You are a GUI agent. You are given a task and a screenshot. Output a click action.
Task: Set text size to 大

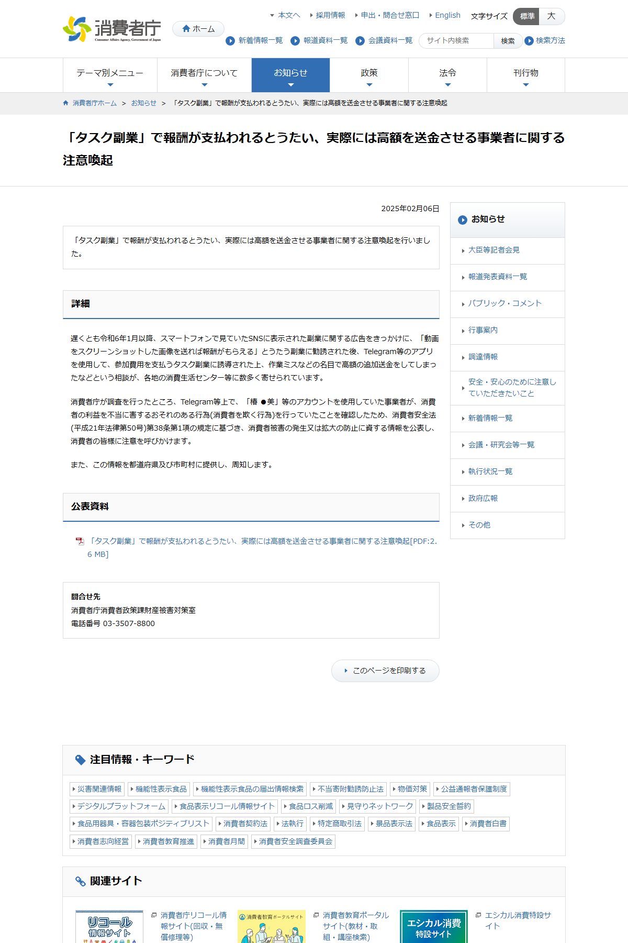(552, 16)
